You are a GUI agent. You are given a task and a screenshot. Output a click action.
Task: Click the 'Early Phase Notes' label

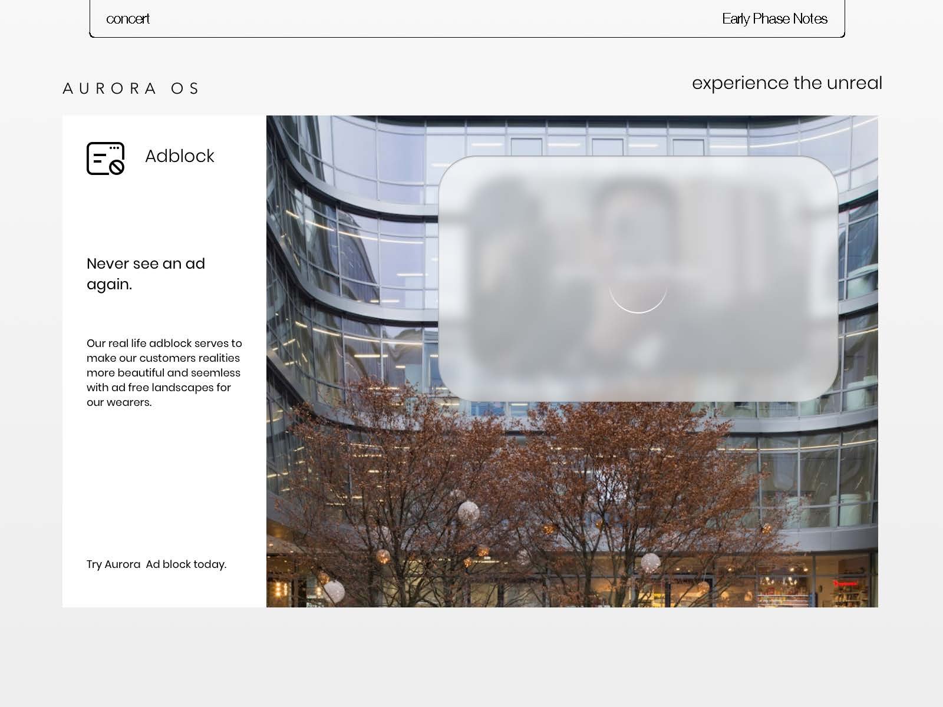[x=774, y=19]
